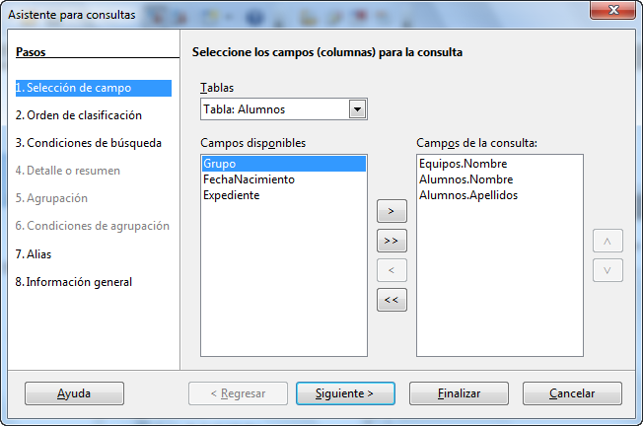Viewport: 643px width, 426px height.
Task: Open step 7 Alias
Action: click(x=34, y=254)
